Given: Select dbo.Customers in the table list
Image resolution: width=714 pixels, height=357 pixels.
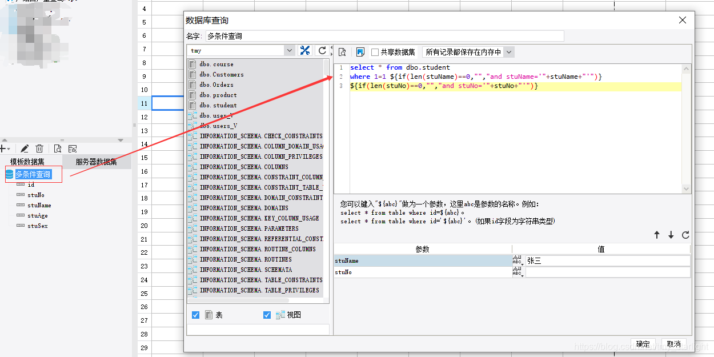Looking at the screenshot, I should tap(222, 74).
